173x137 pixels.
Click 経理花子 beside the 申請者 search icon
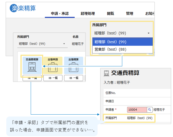click(x=159, y=110)
